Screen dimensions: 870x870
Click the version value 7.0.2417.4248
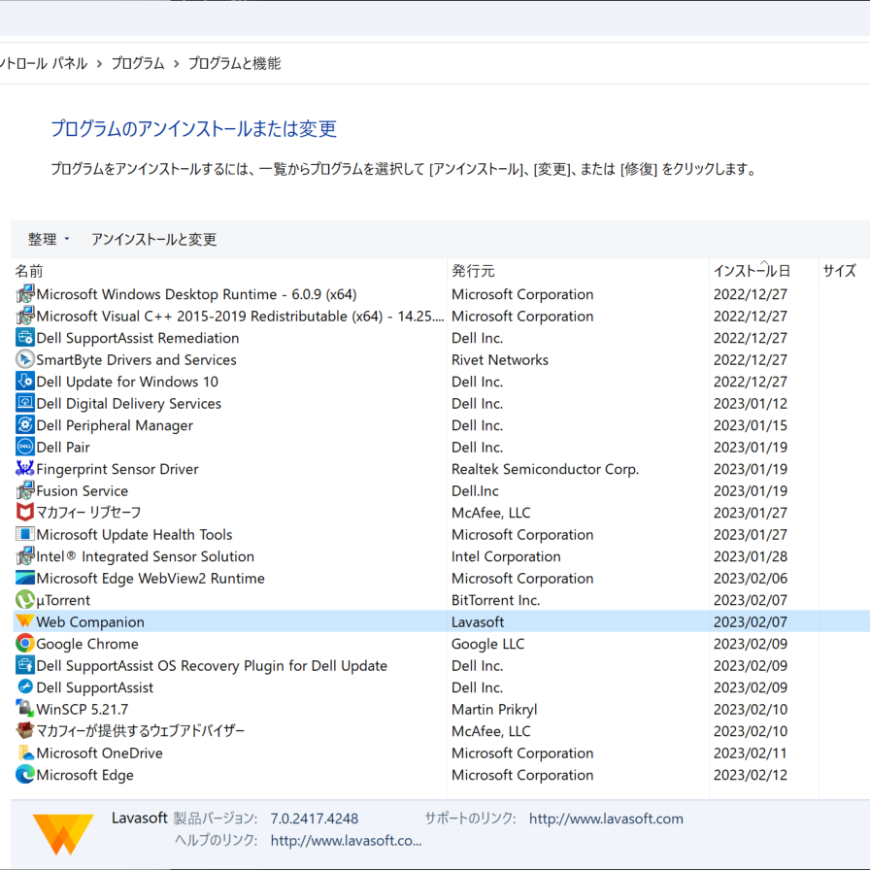click(314, 819)
